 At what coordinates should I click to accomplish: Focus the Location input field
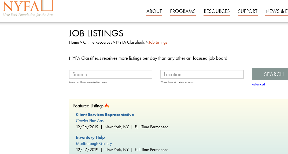click(x=202, y=74)
